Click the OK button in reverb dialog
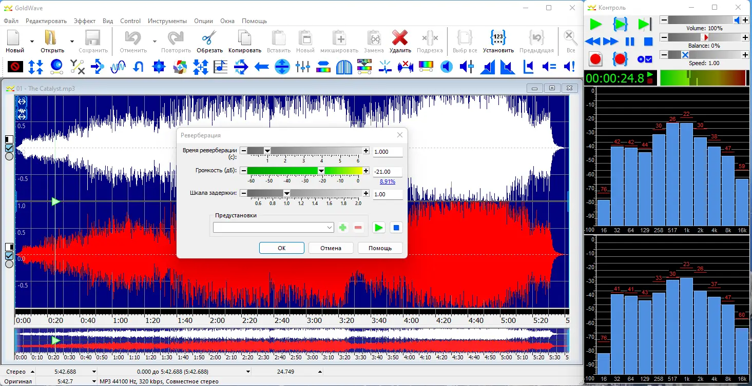Screen dimensions: 752x386 point(281,248)
